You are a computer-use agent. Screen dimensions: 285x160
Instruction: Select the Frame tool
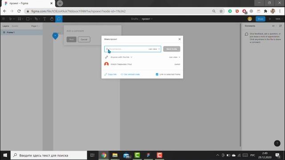pos(19,19)
